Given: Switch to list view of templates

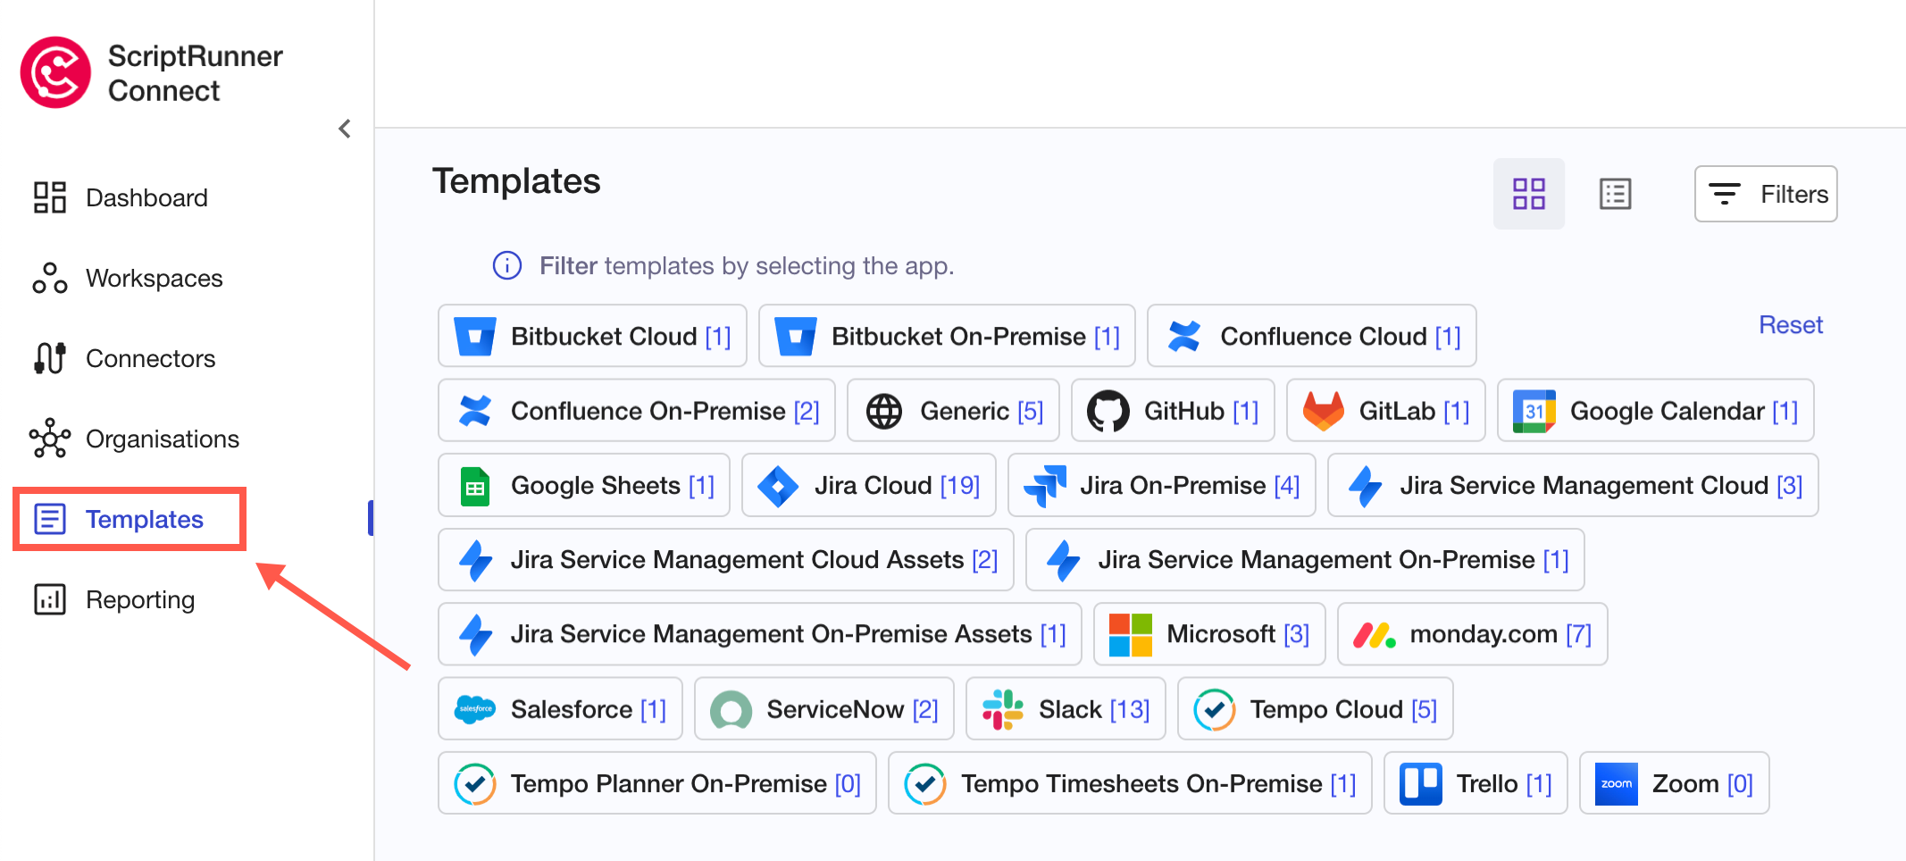Looking at the screenshot, I should (1615, 194).
